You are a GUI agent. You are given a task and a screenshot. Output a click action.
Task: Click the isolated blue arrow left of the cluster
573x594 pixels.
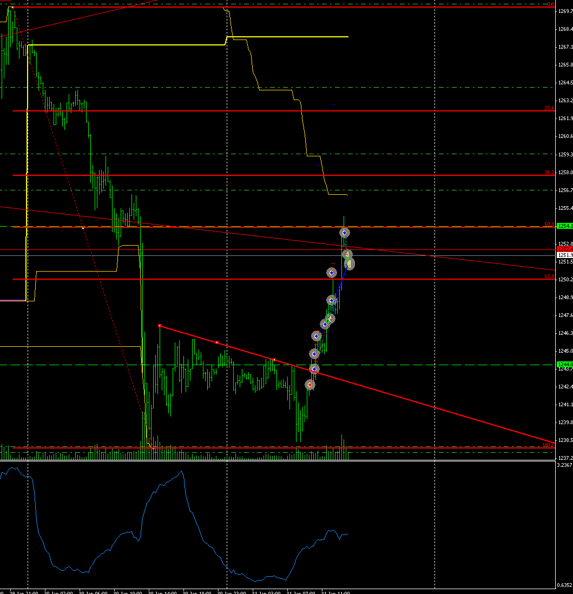point(331,272)
